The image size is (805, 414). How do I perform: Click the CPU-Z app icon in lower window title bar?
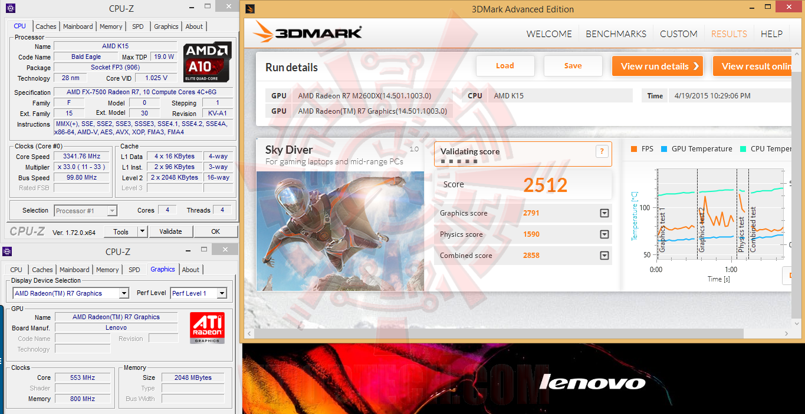click(7, 251)
